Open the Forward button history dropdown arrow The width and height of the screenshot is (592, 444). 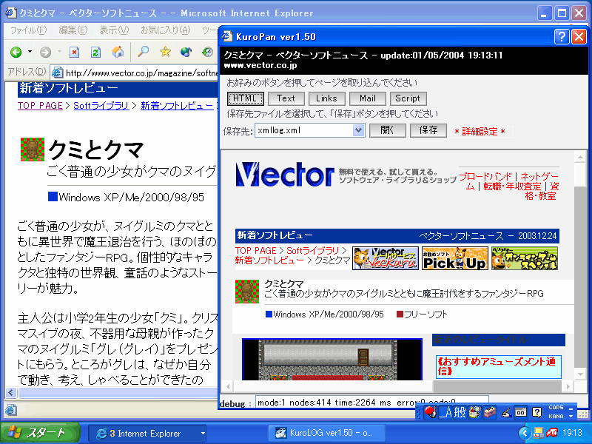click(x=59, y=52)
